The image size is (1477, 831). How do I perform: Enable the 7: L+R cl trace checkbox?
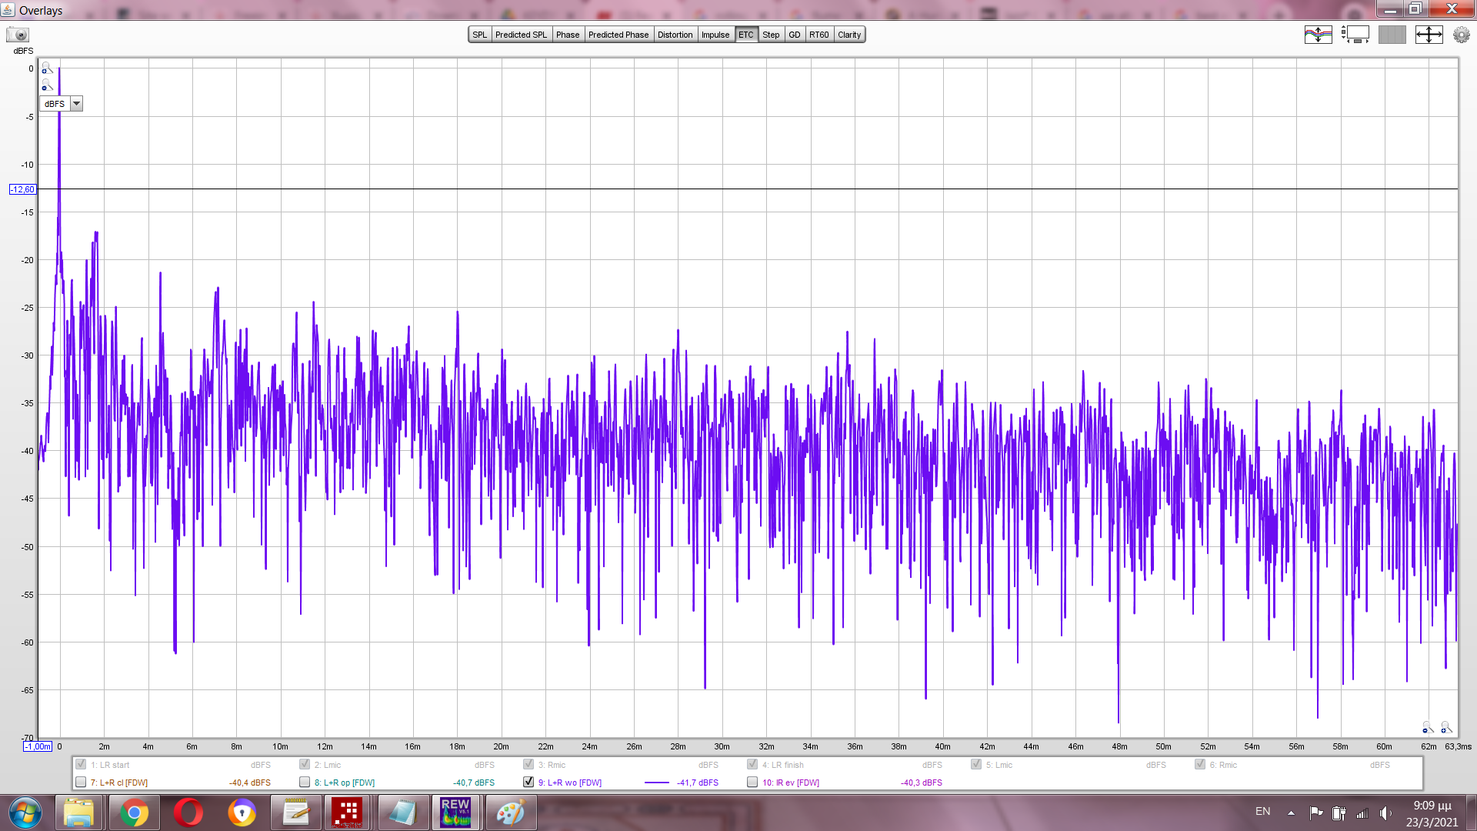coord(81,782)
